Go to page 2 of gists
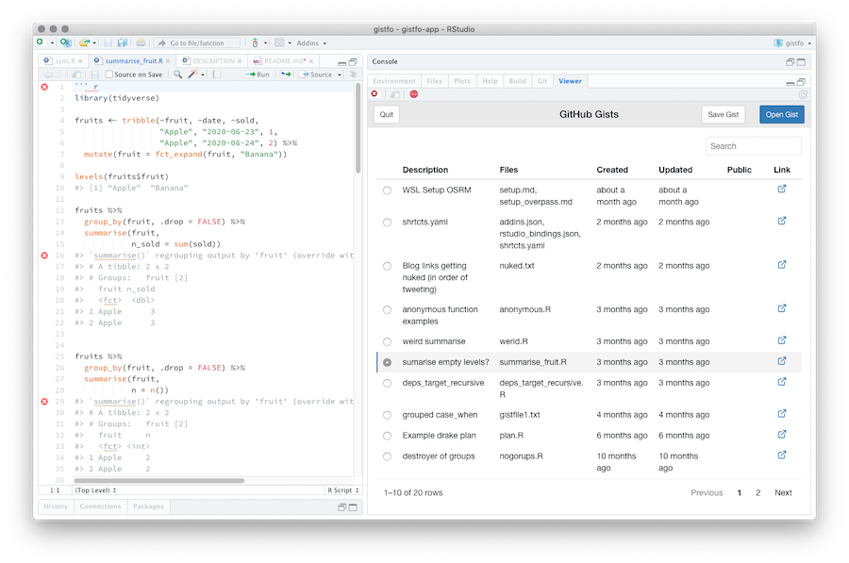Image resolution: width=849 pixels, height=563 pixels. [757, 492]
